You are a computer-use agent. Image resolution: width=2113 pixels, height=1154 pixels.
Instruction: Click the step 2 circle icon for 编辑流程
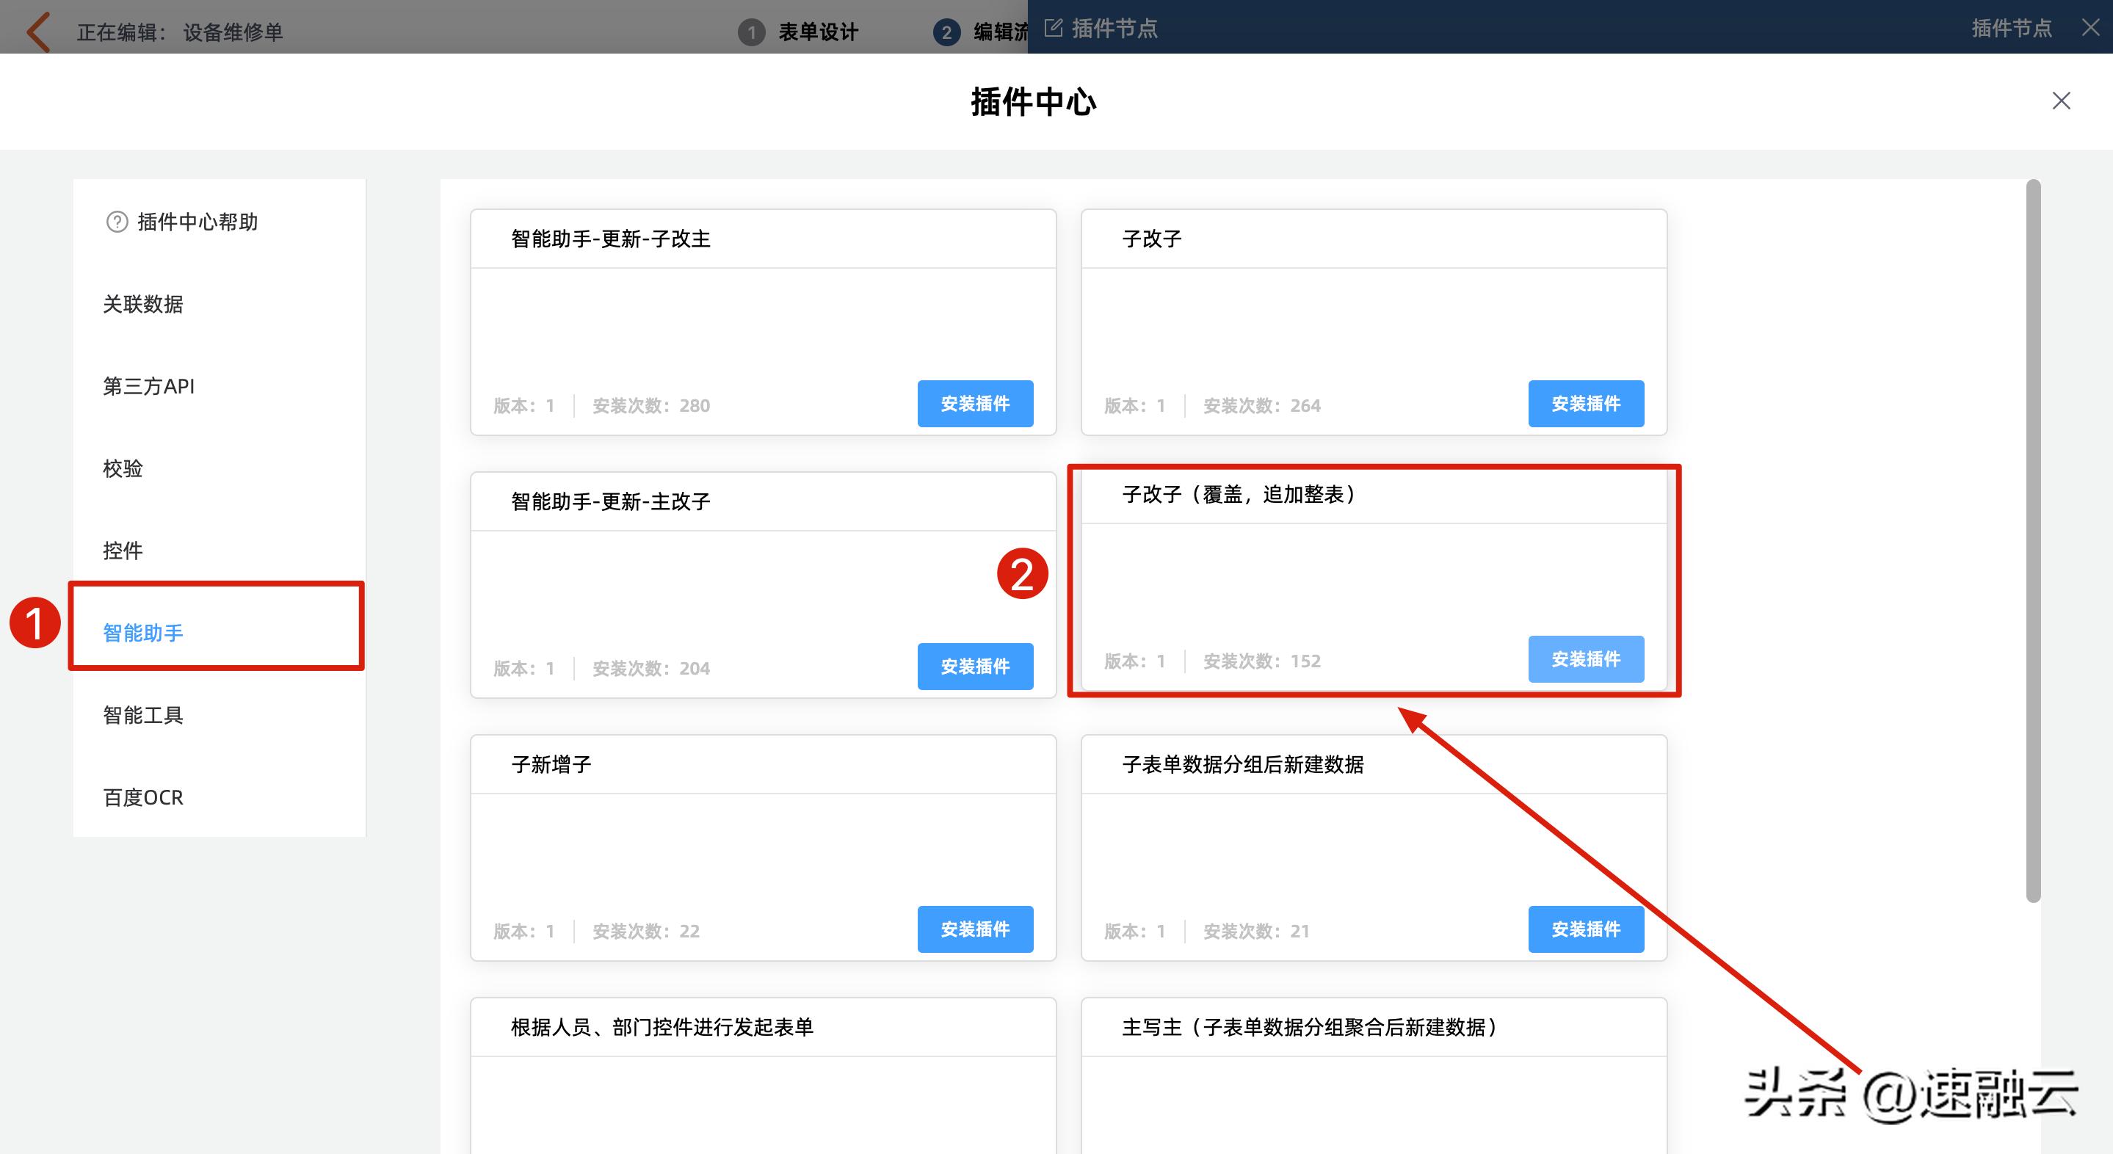tap(947, 32)
